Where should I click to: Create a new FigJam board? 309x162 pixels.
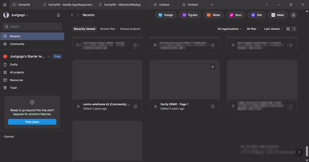click(190, 15)
